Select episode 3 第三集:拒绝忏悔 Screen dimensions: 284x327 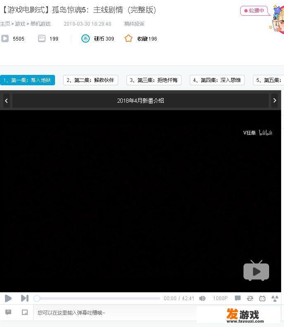point(154,80)
